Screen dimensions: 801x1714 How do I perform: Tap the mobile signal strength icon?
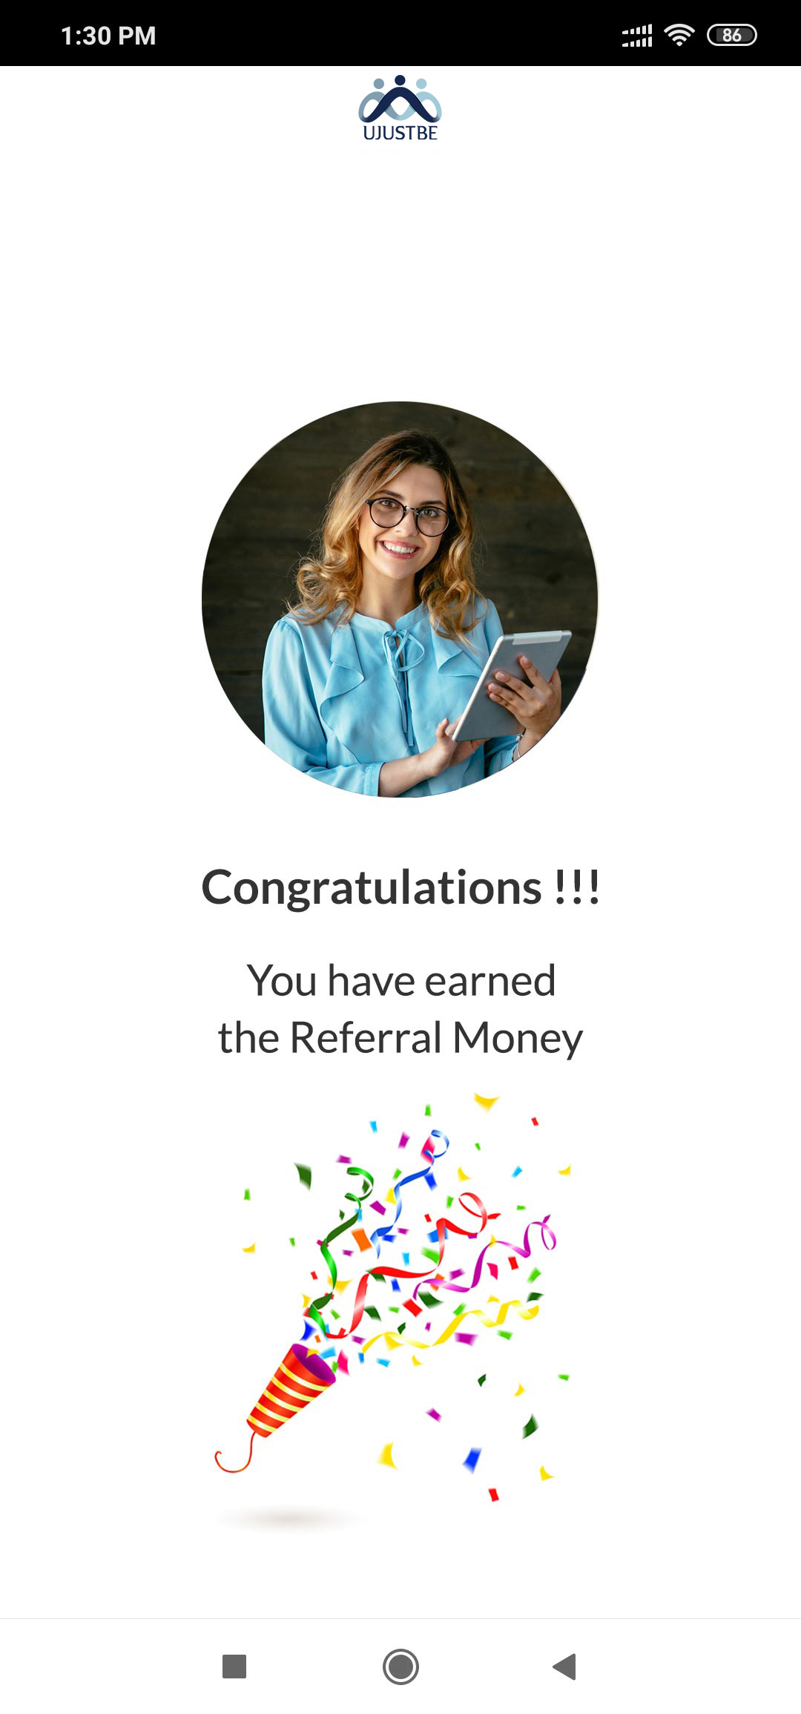637,35
